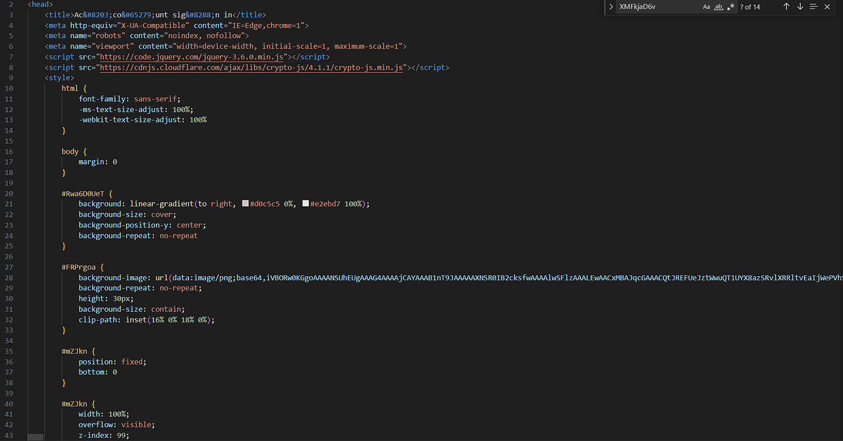The width and height of the screenshot is (843, 441).
Task: Click the viewport content string on line 6
Action: (x=287, y=46)
